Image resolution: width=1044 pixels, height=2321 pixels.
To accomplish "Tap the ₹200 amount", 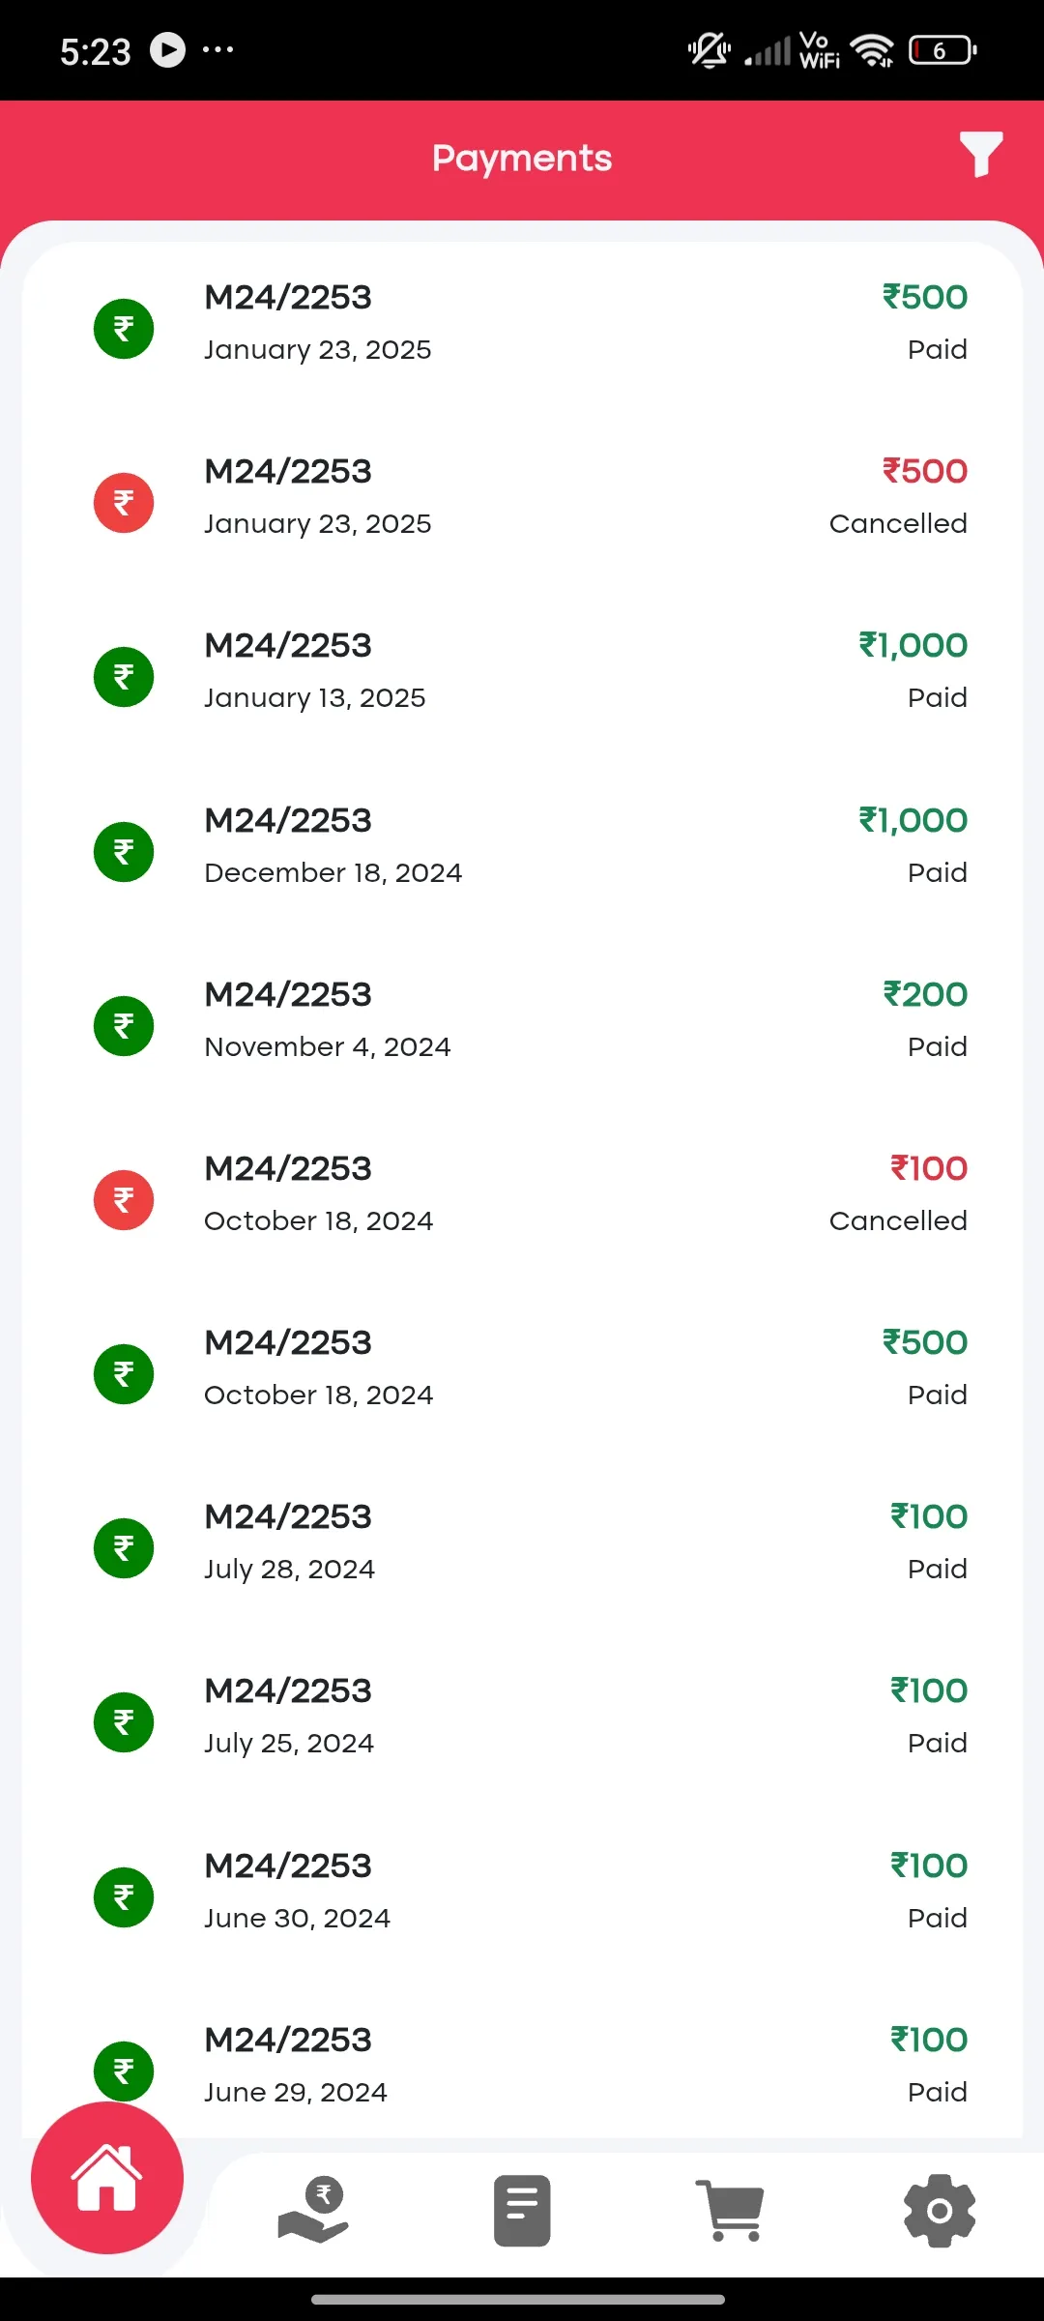I will (925, 994).
